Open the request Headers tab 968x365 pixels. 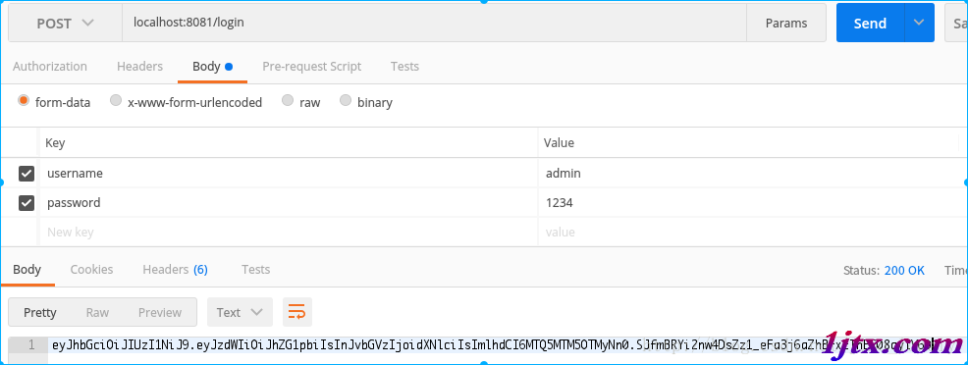[139, 66]
